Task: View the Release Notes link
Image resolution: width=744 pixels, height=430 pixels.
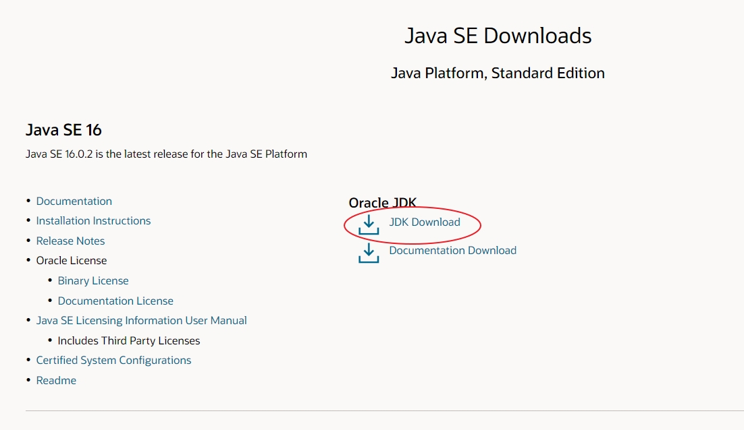Action: (x=70, y=241)
